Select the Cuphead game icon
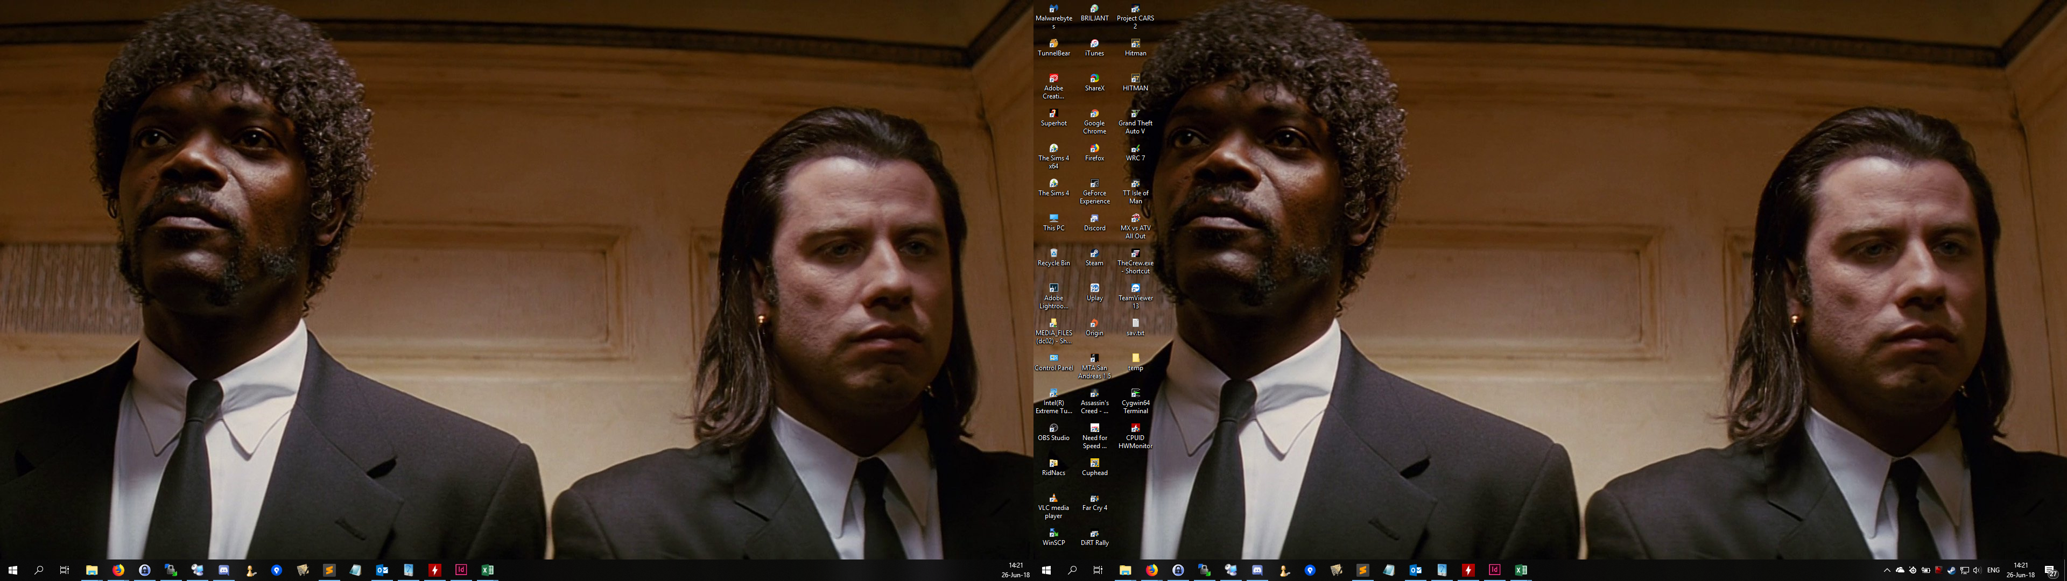 pos(1094,467)
